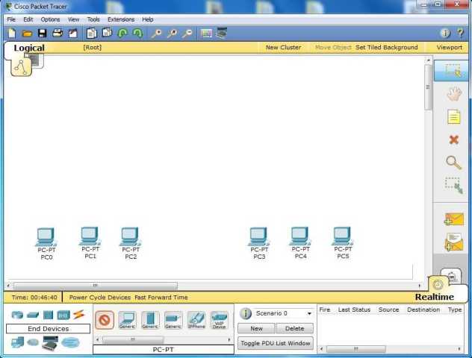
Task: Select the Move Layout hand tool
Action: 453,94
